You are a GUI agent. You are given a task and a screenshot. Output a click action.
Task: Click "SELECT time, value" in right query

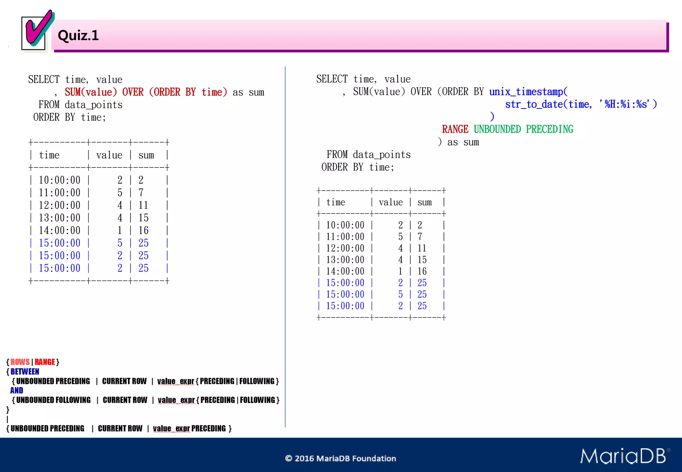pos(363,79)
